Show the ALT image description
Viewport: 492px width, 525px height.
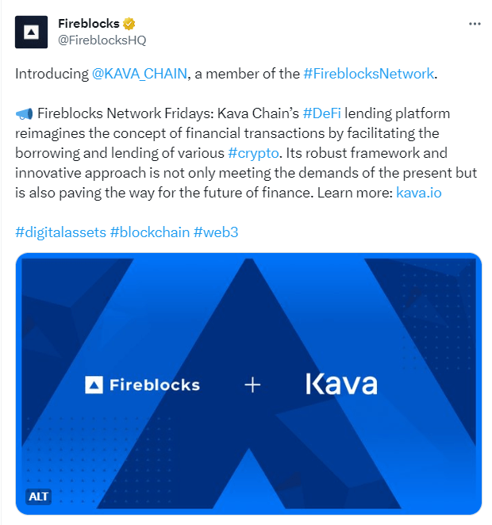pos(38,496)
